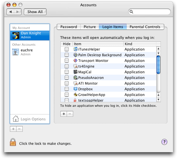The image size is (177, 159).
Task: Select the iTunesHelper row name
Action: [x=89, y=49]
